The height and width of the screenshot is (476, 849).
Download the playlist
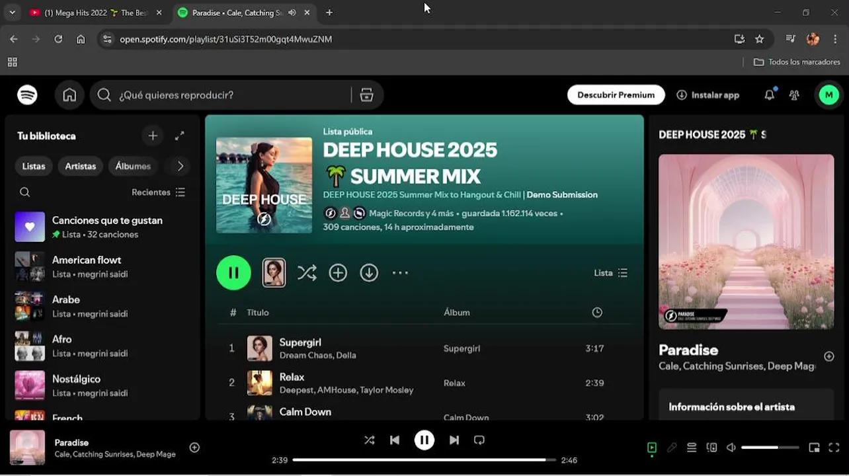369,272
